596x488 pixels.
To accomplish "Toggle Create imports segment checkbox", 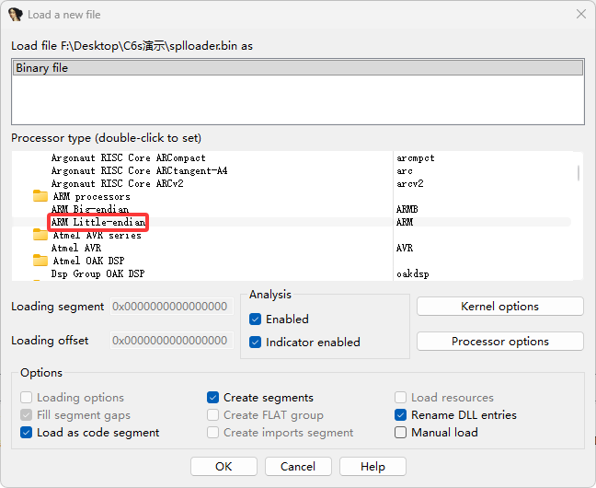I will pyautogui.click(x=212, y=433).
